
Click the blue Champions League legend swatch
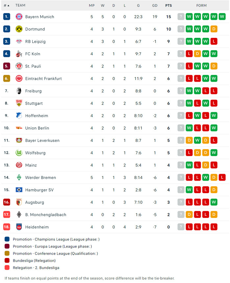click(x=7, y=239)
